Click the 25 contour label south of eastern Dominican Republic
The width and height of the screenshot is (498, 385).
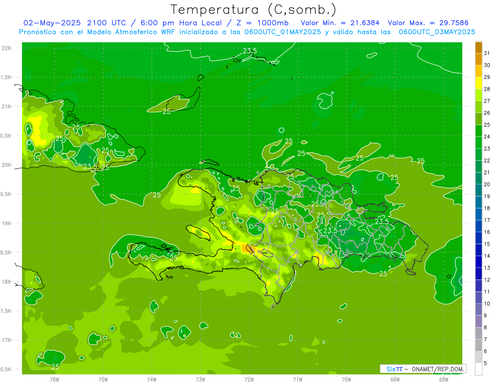pyautogui.click(x=383, y=274)
